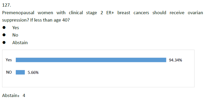213x102 pixels.
Task: Click the Yes bar in chart
Action: pos(91,60)
